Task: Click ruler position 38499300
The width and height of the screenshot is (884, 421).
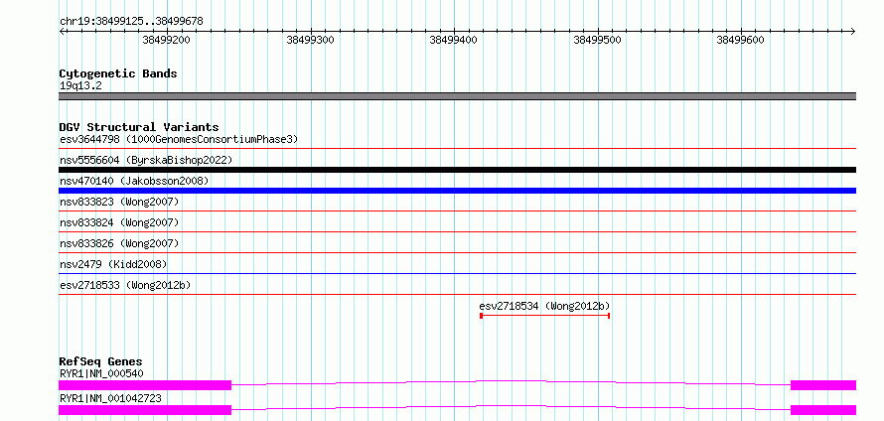Action: click(x=311, y=40)
